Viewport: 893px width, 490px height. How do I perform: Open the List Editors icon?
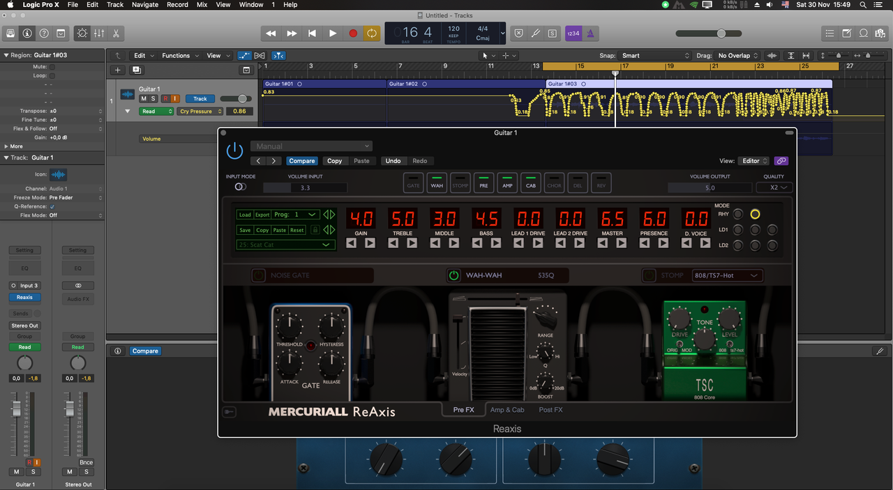click(830, 33)
